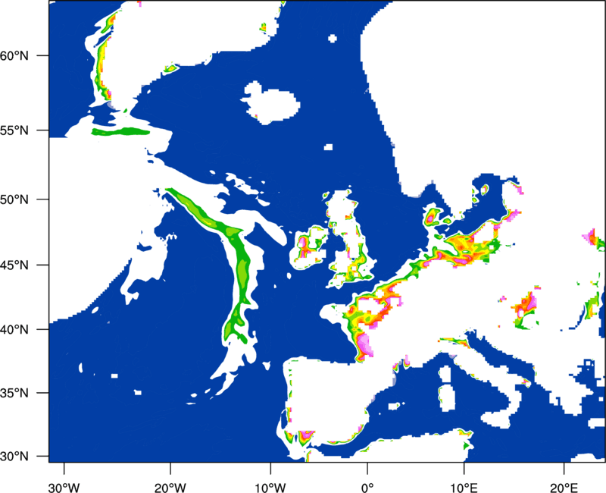
Task: Click the 45°N latitude label
Action: (14, 265)
